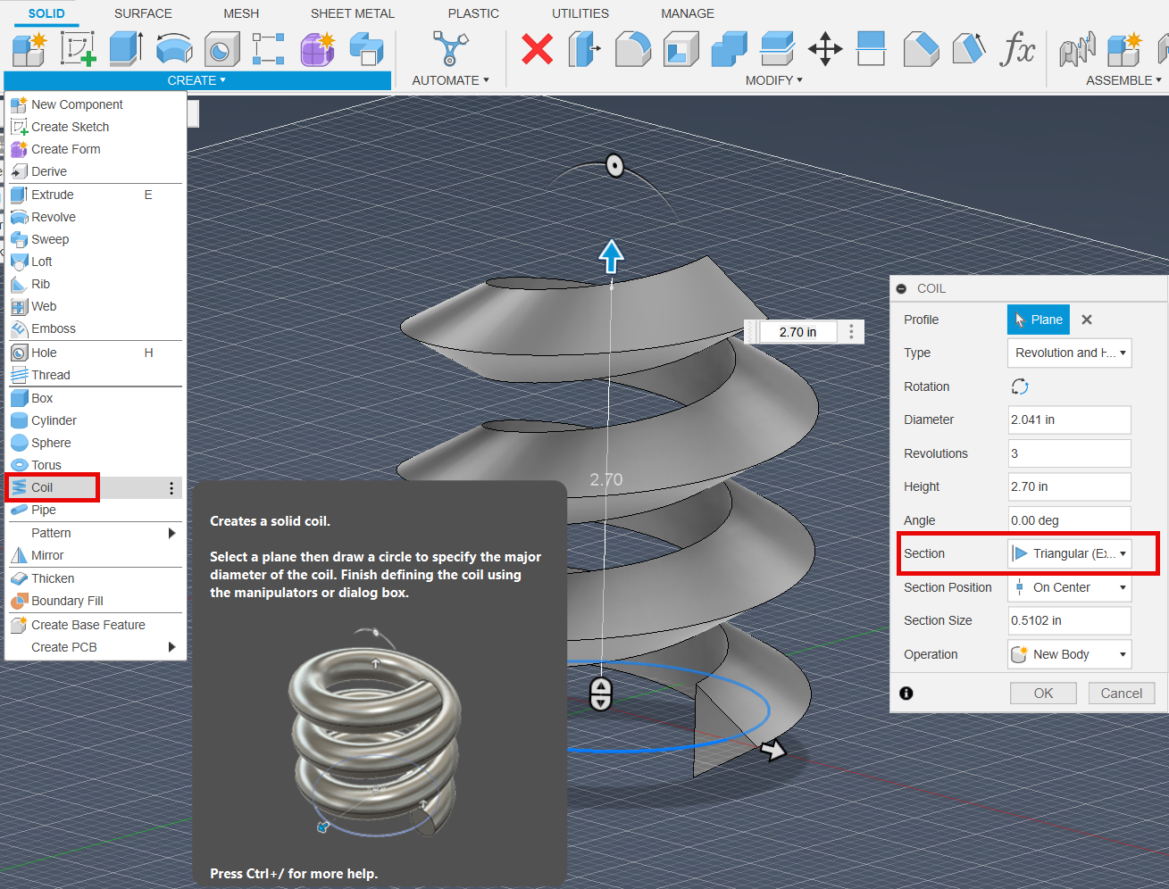Switch to the SURFACE tab
This screenshot has width=1169, height=889.
(143, 13)
